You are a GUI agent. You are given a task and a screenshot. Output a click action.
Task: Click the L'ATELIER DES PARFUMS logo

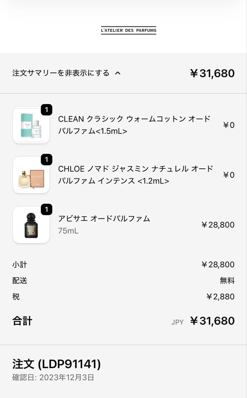128,30
